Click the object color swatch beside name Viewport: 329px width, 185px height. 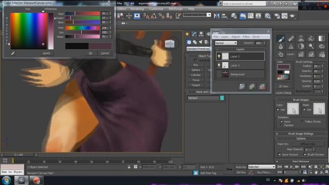point(222,98)
